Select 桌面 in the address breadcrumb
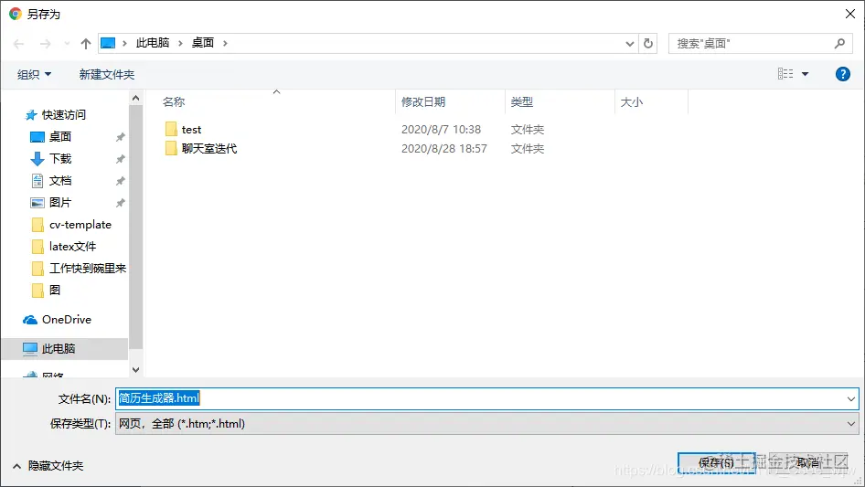The height and width of the screenshot is (487, 865). (202, 43)
